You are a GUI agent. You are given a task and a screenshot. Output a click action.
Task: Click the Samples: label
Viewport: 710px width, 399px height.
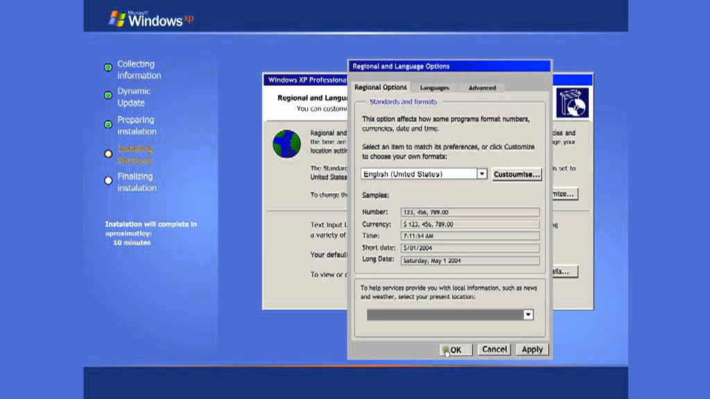(x=375, y=195)
